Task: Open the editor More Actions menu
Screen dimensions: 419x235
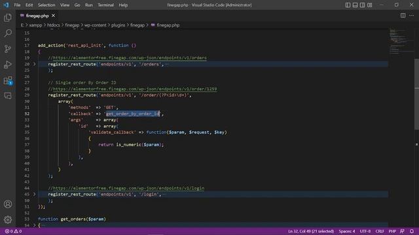Action: coord(412,16)
